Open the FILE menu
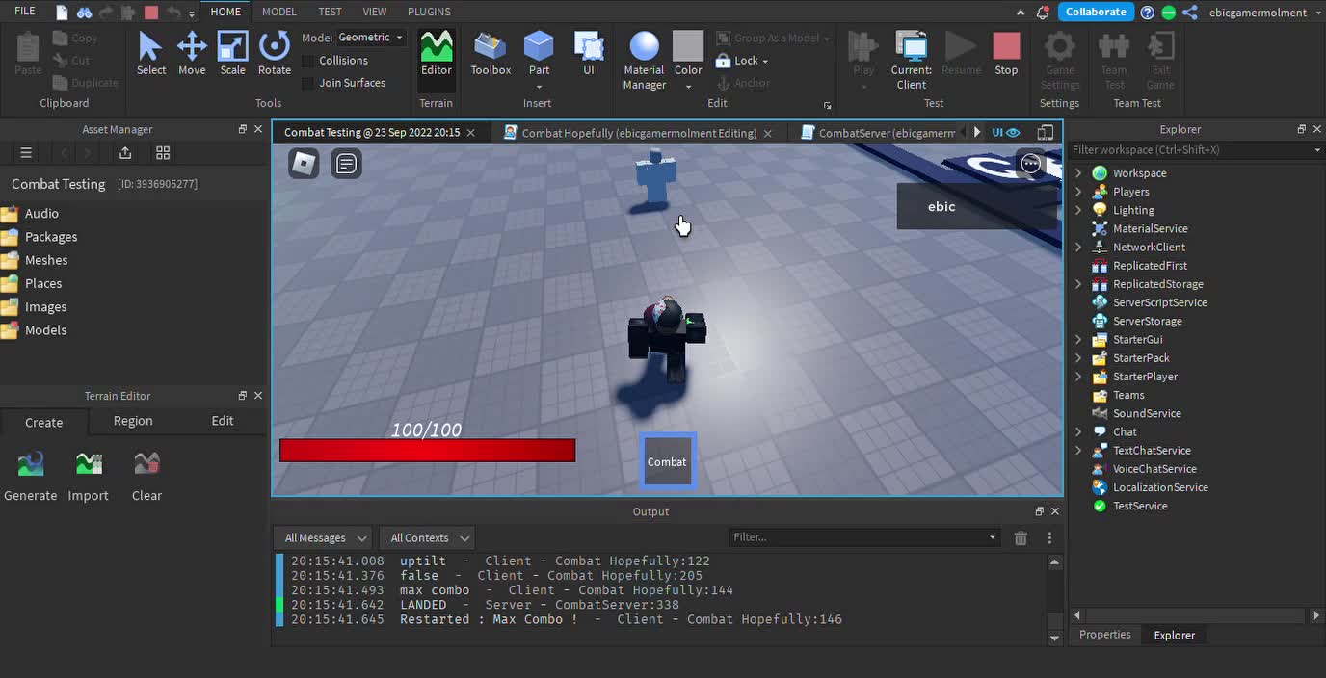Image resolution: width=1326 pixels, height=678 pixels. coord(25,12)
